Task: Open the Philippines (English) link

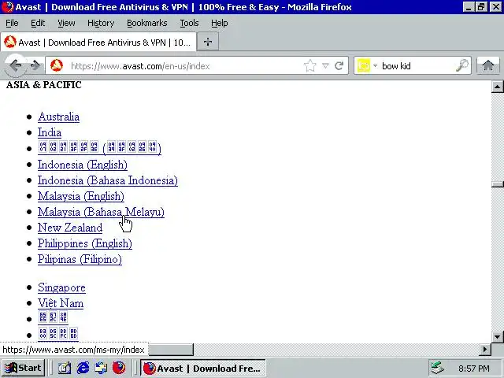Action: pyautogui.click(x=85, y=243)
